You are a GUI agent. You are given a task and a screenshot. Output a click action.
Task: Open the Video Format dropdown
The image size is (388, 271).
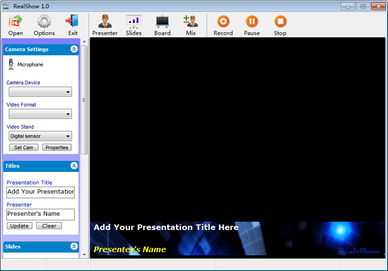pos(41,114)
